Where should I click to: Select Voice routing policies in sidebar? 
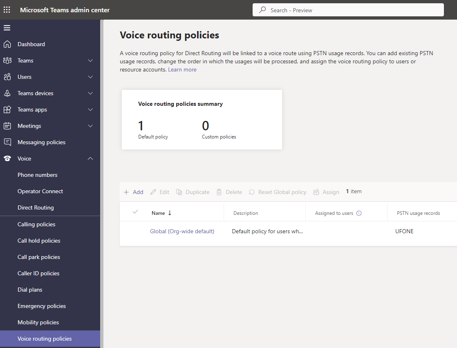click(50, 339)
